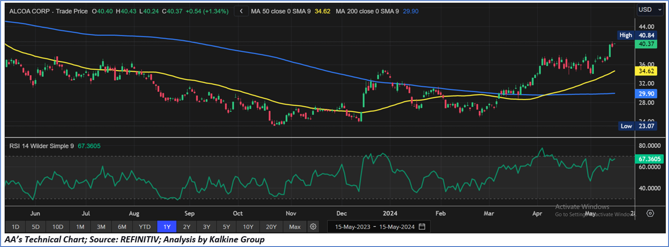
Task: Open the time range settings gear icon
Action: tap(313, 227)
